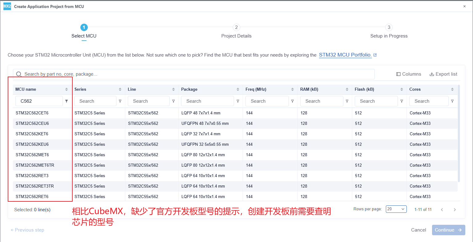The width and height of the screenshot is (473, 242).
Task: Expand the Rows per page dropdown
Action: click(x=396, y=209)
